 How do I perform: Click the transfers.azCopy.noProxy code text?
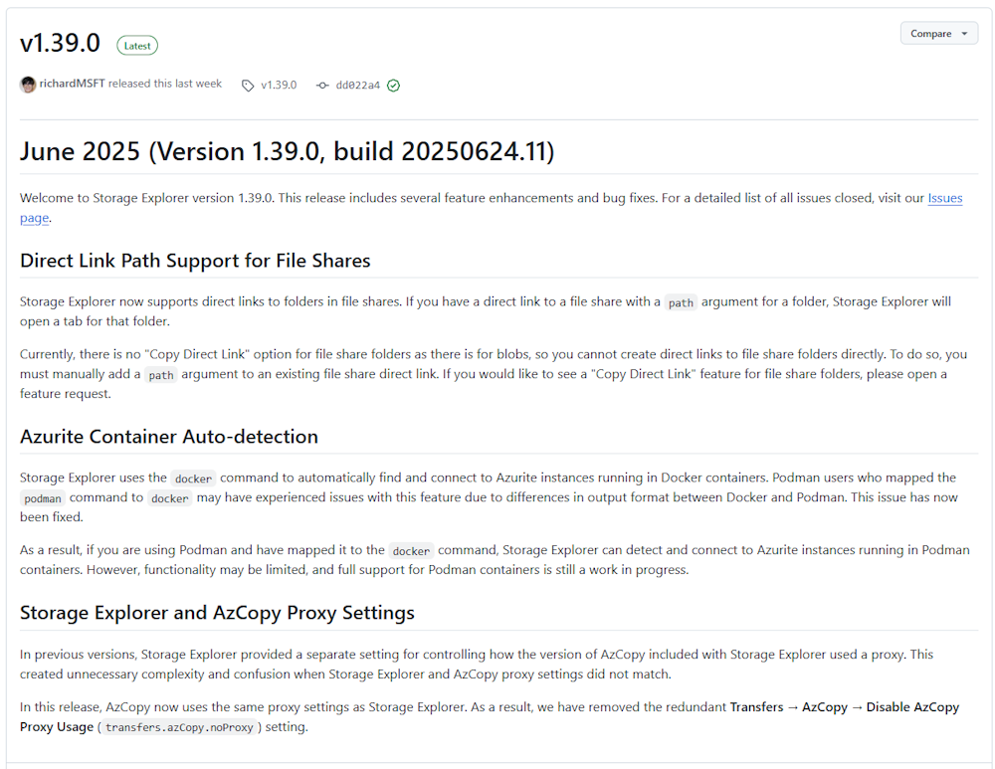[x=179, y=727]
